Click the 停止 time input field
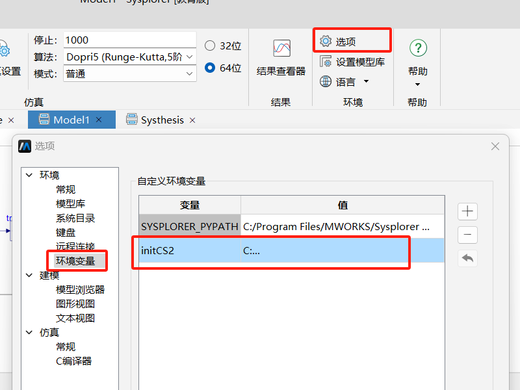 [x=129, y=40]
